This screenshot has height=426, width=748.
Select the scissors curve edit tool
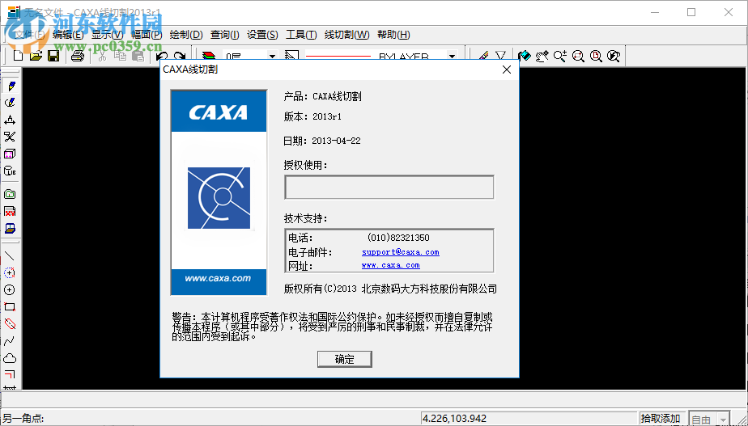pyautogui.click(x=10, y=137)
